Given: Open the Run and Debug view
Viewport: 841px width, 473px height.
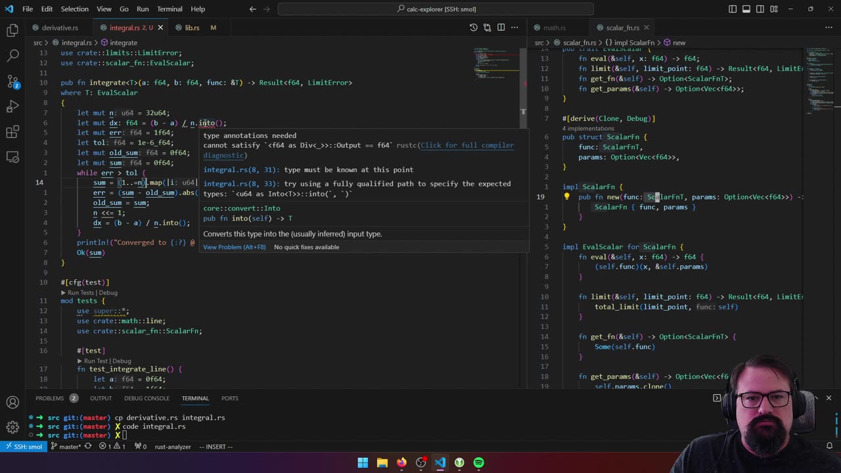Looking at the screenshot, I should click(x=12, y=107).
